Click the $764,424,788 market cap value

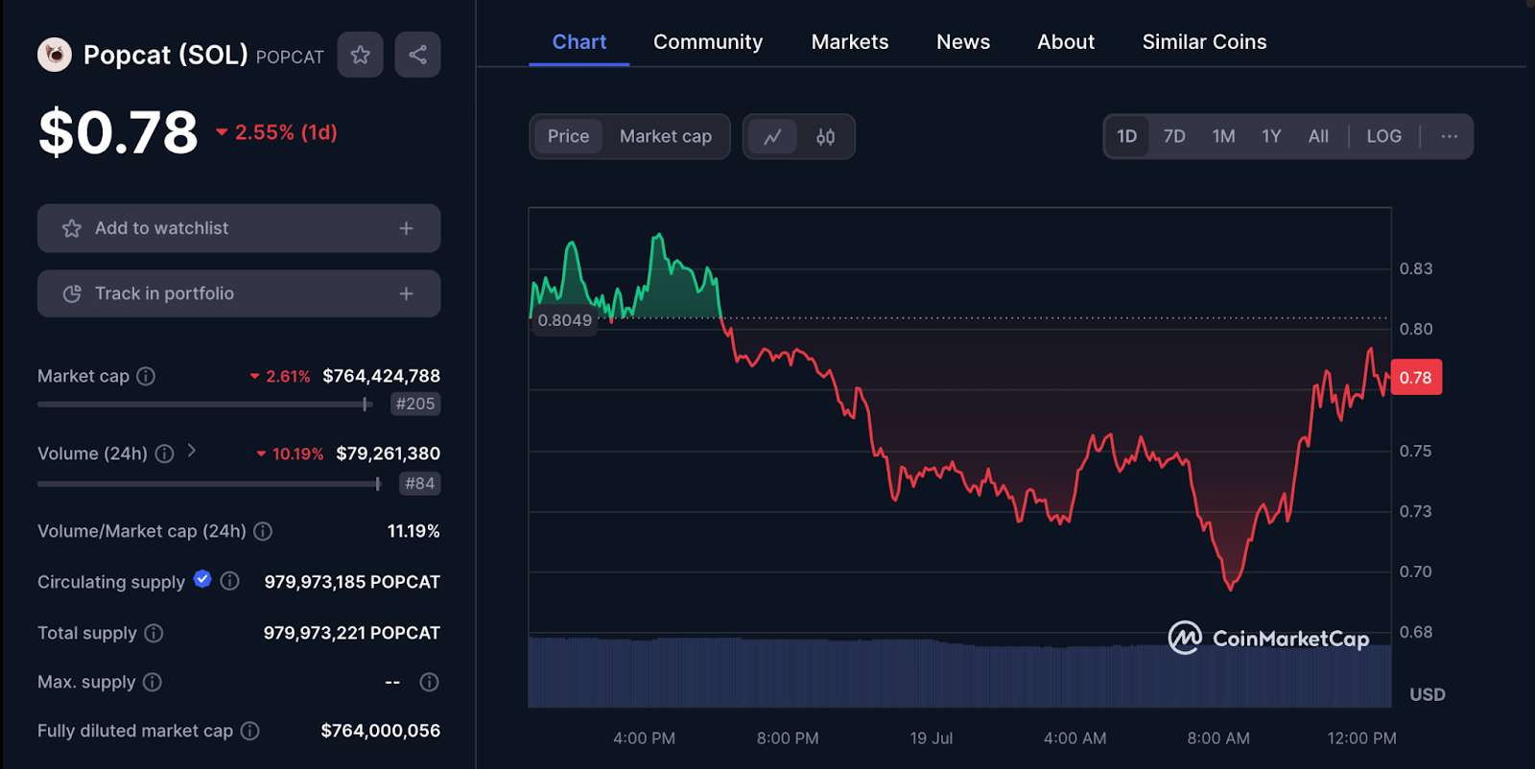(382, 376)
